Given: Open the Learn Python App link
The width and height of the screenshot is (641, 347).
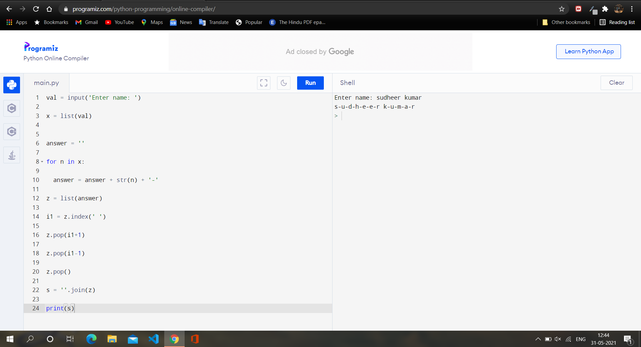Looking at the screenshot, I should pyautogui.click(x=589, y=52).
